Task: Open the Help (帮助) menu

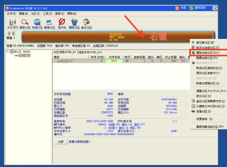Action: click(72, 13)
